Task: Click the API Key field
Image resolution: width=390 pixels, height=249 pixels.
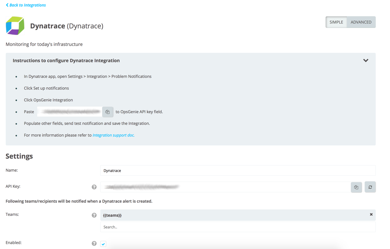Action: (225, 187)
